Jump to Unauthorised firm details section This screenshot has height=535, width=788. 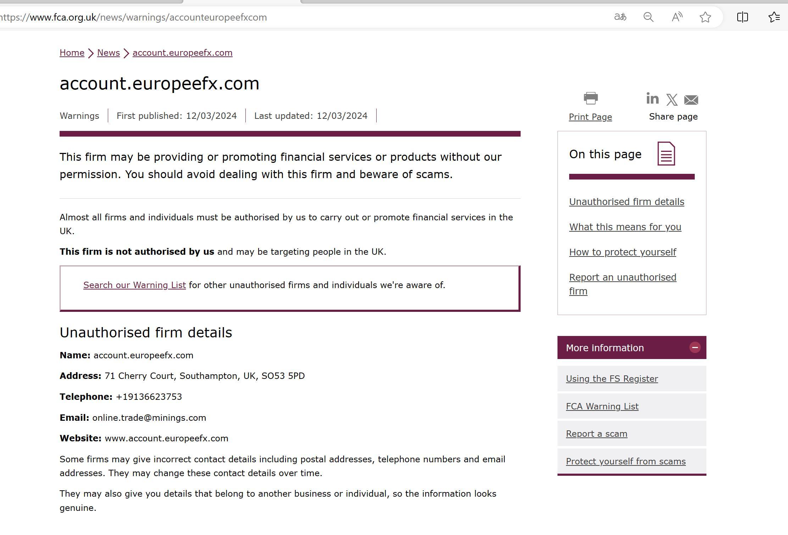626,202
